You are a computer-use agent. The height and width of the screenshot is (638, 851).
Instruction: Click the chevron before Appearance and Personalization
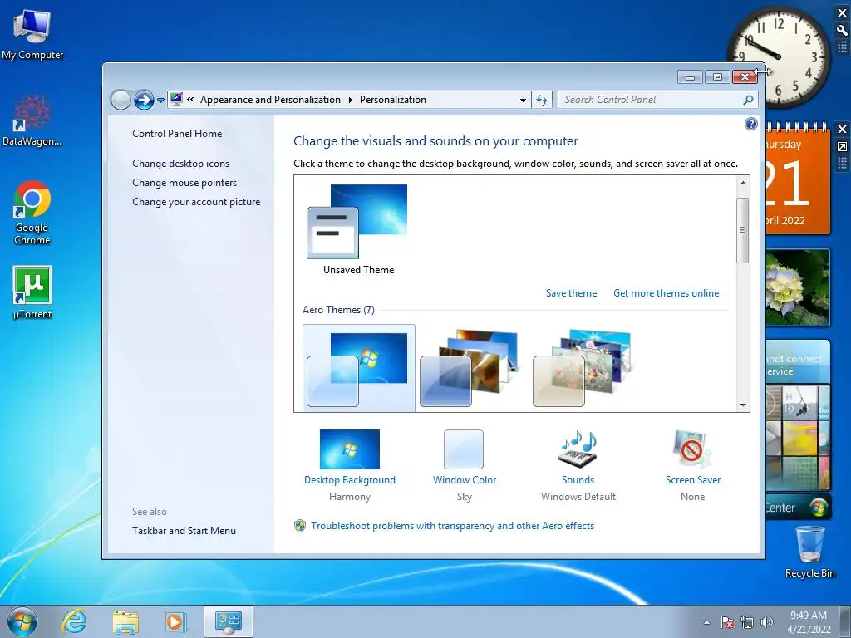coord(190,100)
